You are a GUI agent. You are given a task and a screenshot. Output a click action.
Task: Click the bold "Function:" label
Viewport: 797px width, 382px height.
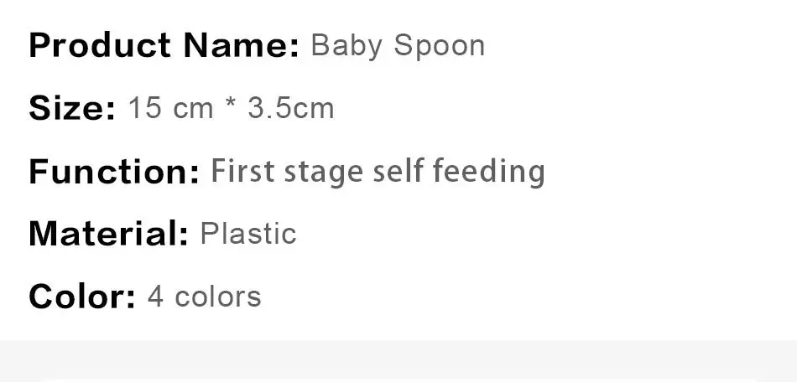(114, 172)
